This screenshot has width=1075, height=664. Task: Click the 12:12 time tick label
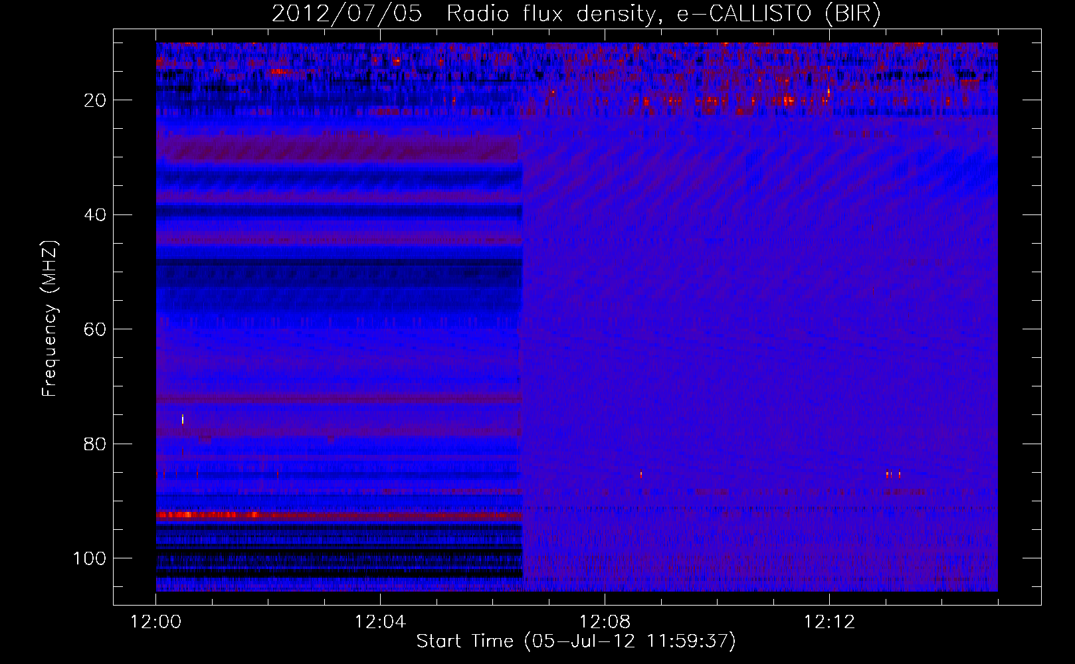(829, 622)
